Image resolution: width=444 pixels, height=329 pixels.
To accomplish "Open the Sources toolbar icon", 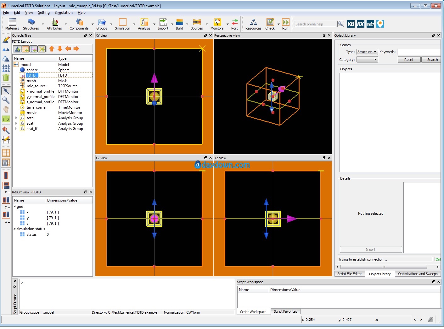I will 197,22.
